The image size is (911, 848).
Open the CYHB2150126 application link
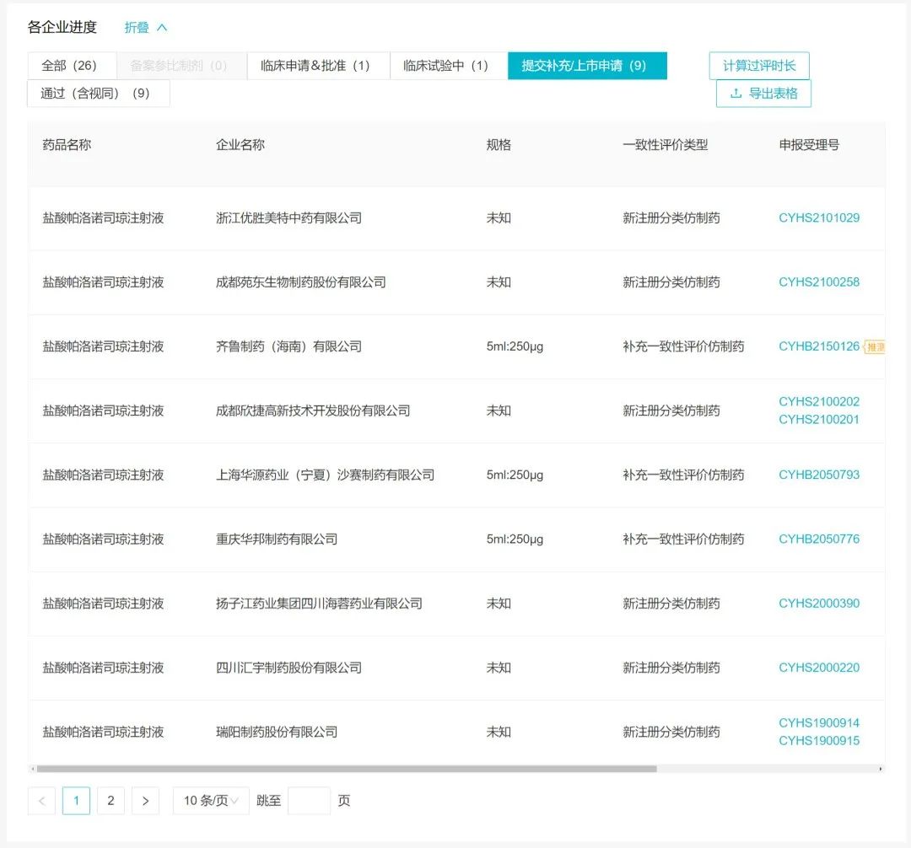point(818,346)
